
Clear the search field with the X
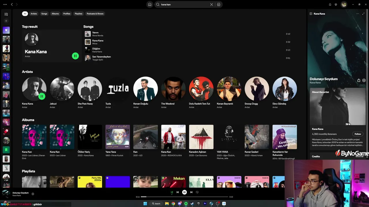point(212,4)
